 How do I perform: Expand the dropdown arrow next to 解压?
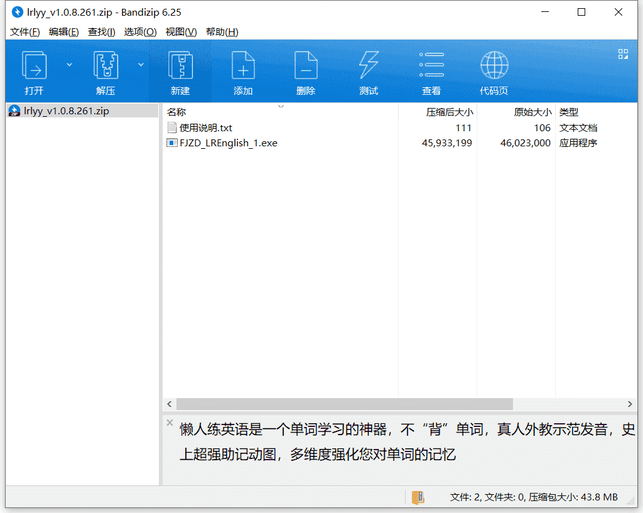tap(141, 65)
